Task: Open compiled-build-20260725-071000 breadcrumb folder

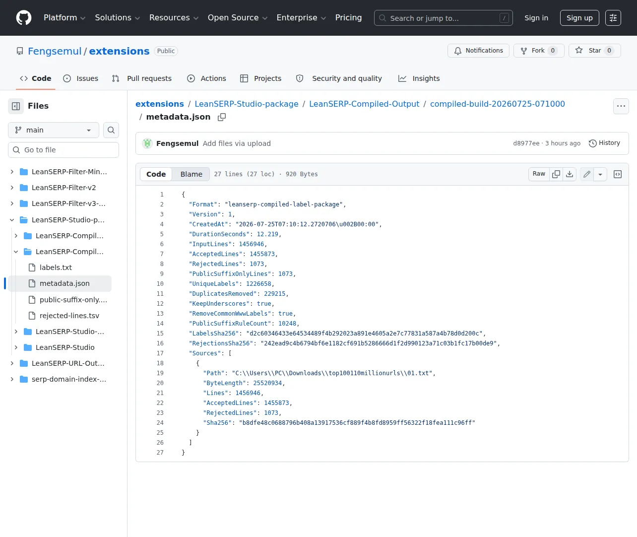Action: pyautogui.click(x=498, y=104)
